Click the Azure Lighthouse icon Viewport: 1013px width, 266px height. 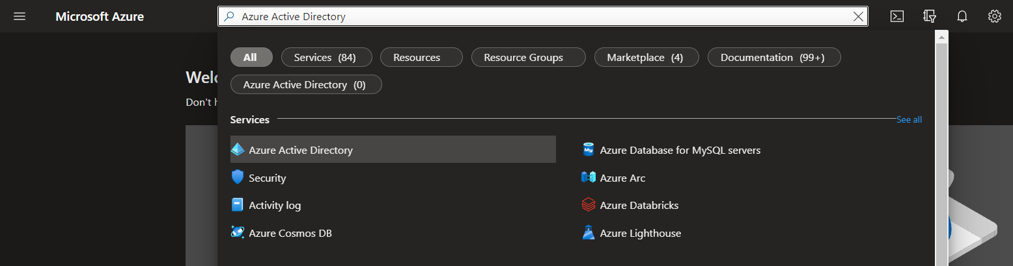click(589, 232)
